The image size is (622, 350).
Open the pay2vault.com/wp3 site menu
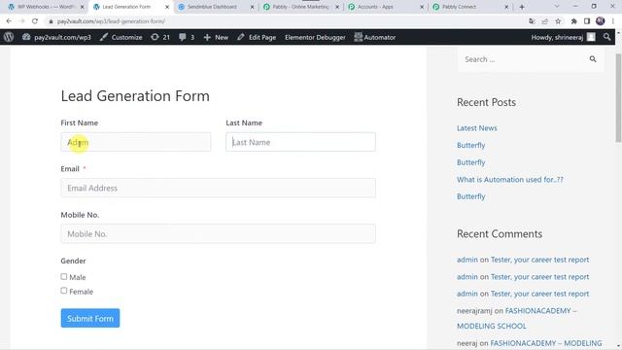click(x=56, y=37)
